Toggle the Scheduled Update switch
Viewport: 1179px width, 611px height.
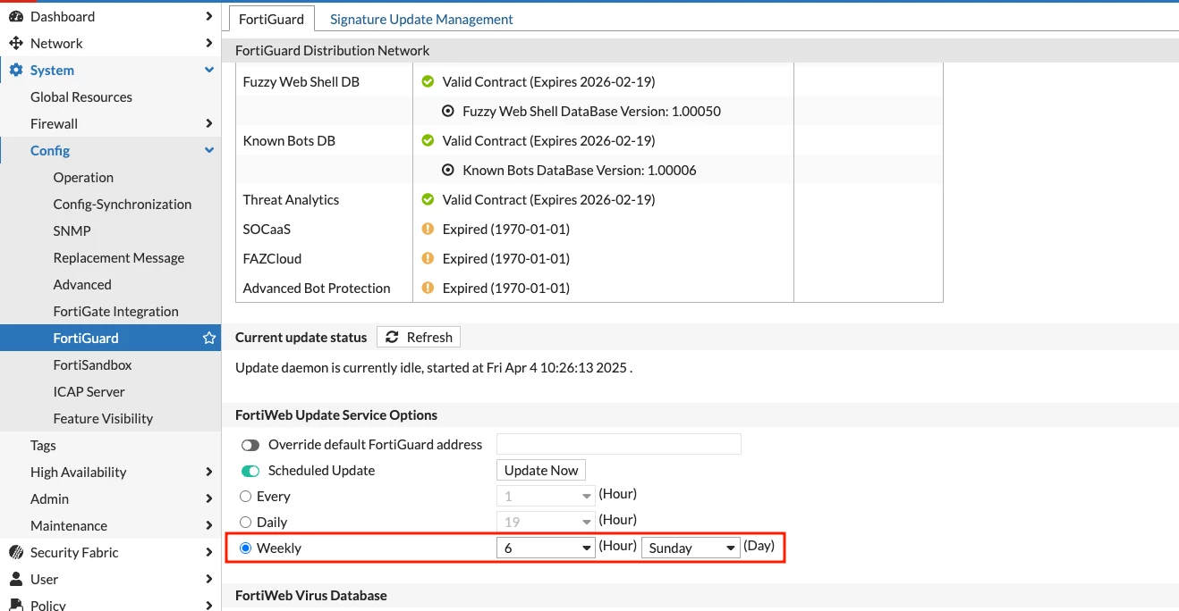click(250, 471)
